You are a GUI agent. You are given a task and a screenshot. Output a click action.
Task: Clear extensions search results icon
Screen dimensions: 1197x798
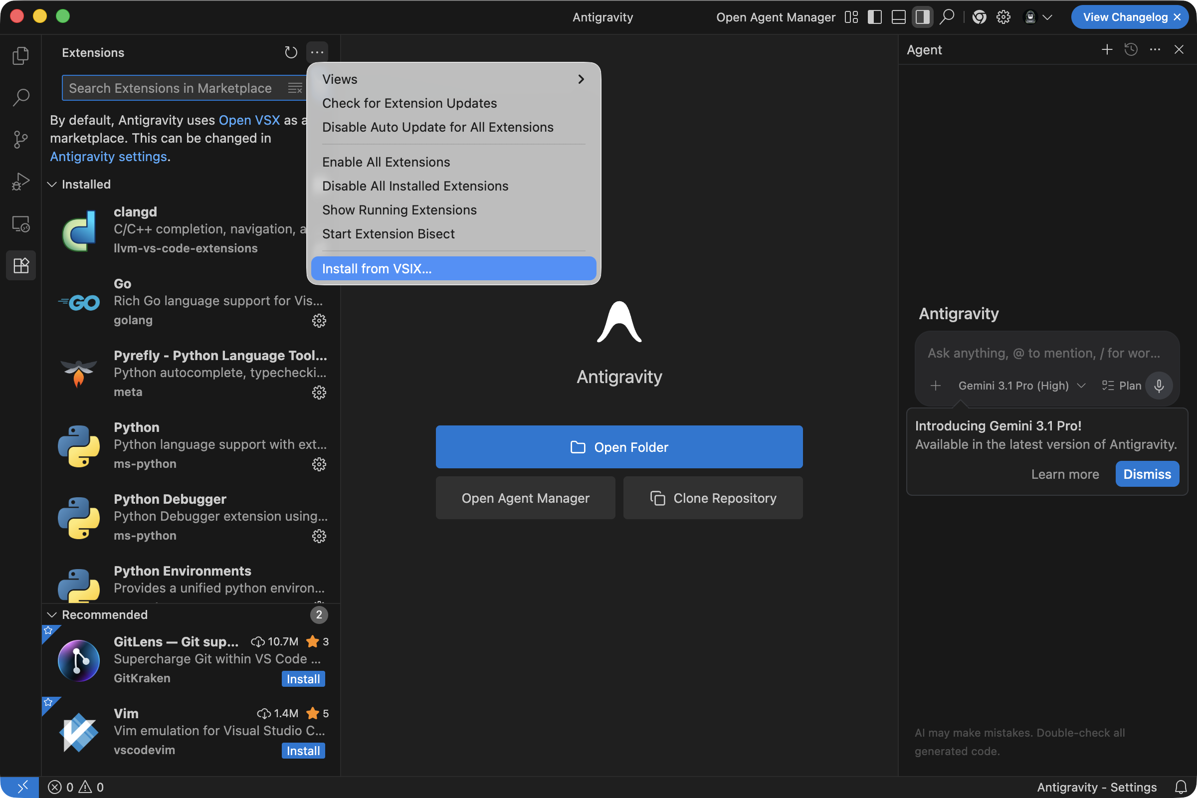click(295, 88)
